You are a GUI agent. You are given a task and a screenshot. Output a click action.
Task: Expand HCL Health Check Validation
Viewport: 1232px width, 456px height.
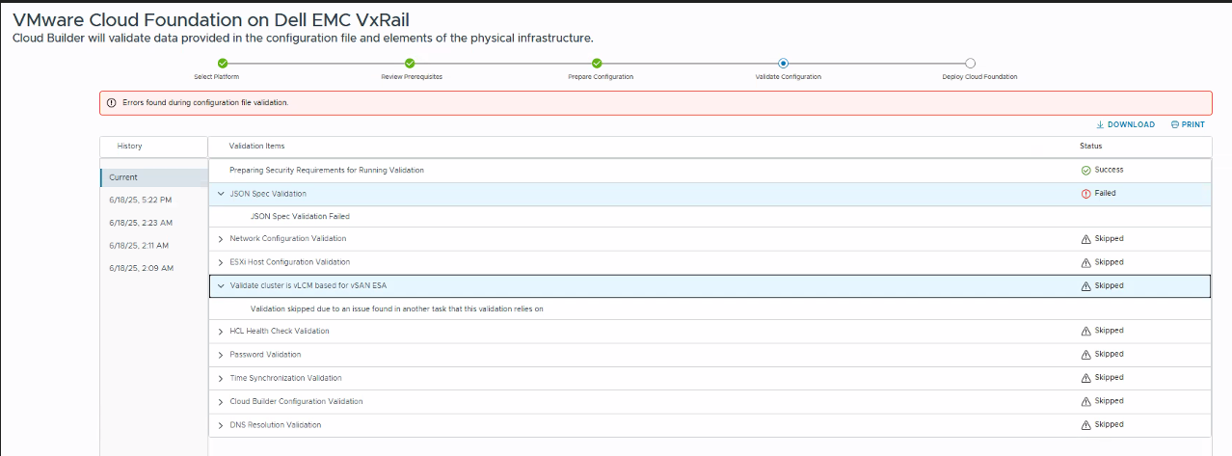[220, 332]
